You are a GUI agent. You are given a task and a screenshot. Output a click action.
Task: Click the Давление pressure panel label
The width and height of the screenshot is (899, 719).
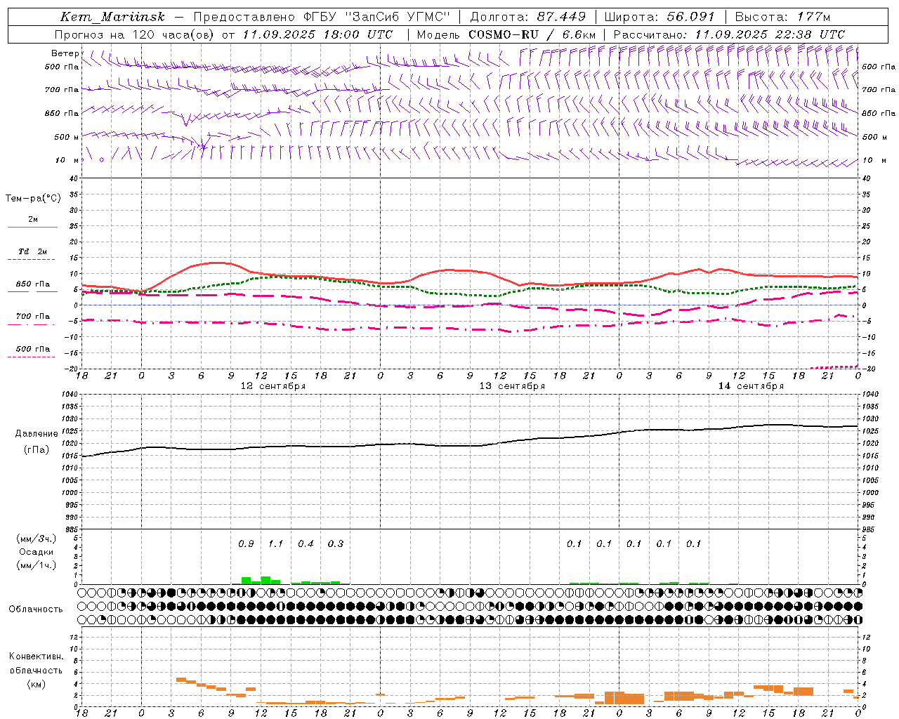37,434
